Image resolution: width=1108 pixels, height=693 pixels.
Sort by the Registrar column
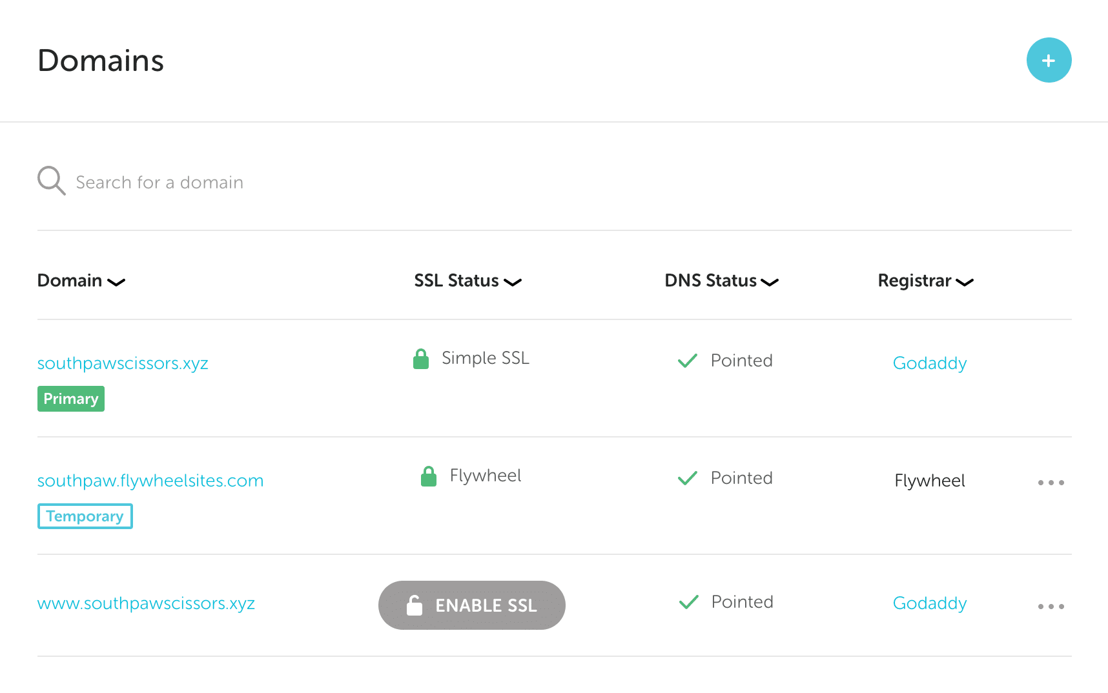(x=925, y=281)
